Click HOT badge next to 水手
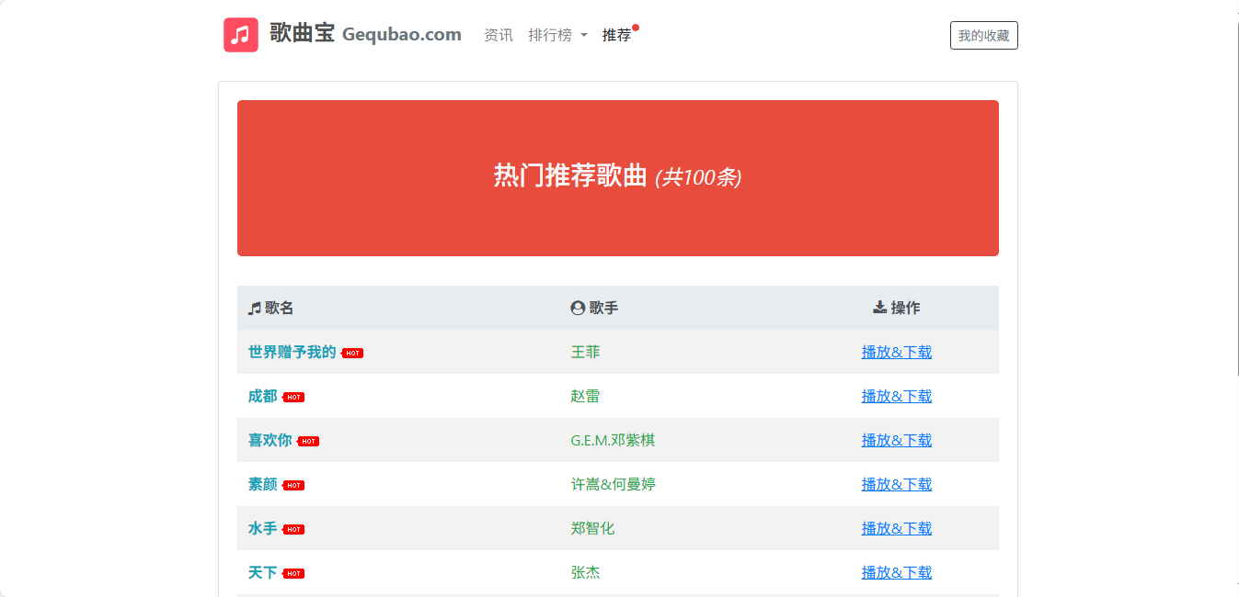The image size is (1239, 597). pos(293,530)
